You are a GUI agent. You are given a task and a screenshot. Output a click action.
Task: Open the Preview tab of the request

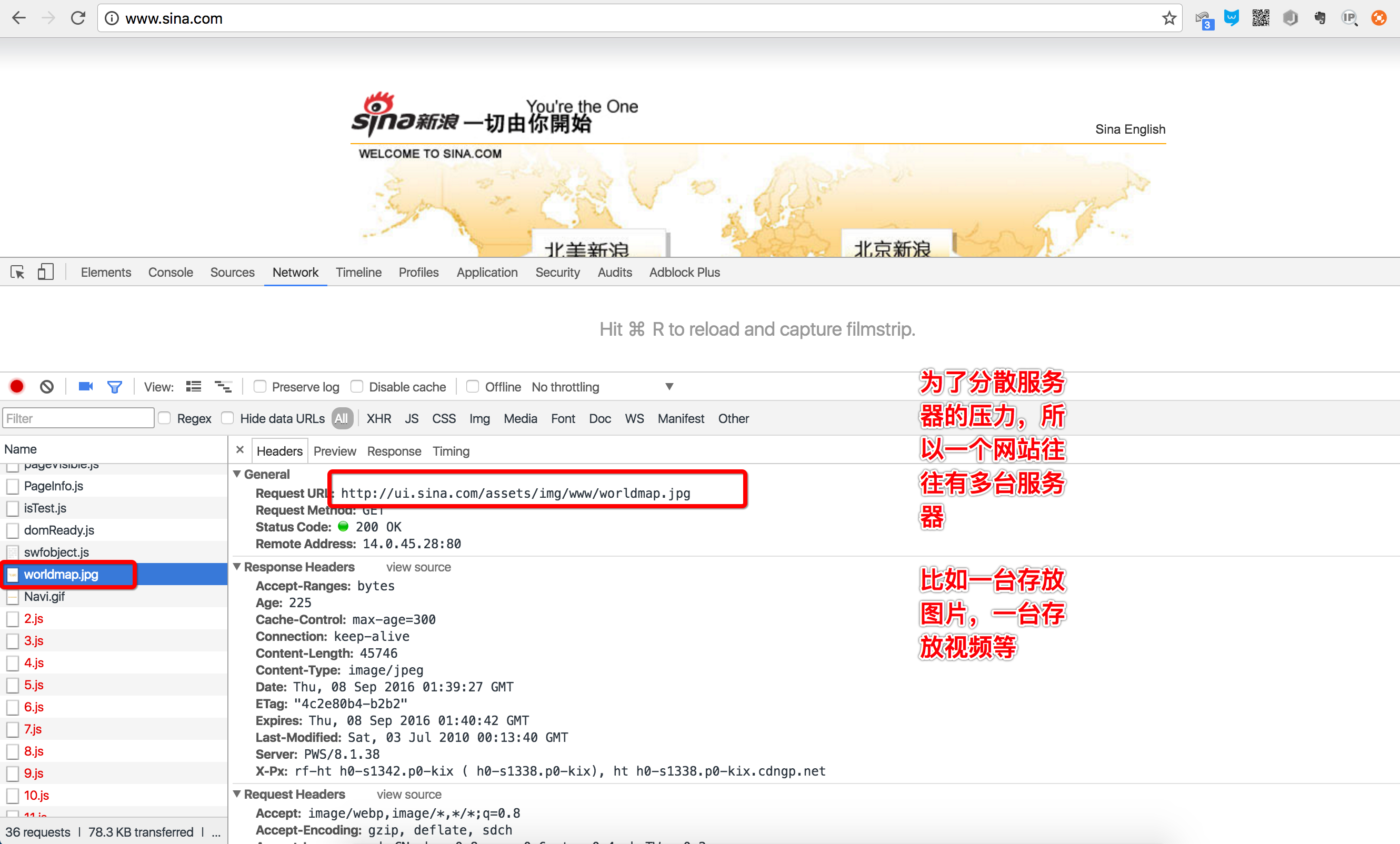pyautogui.click(x=335, y=451)
